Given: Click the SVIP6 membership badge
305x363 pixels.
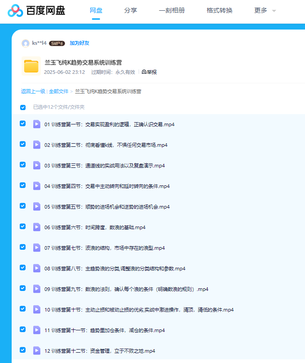Looking at the screenshot, I should click(x=57, y=43).
